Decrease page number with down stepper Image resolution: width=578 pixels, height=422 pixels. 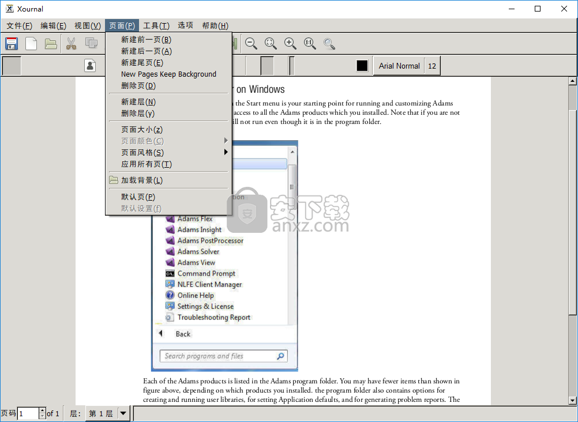point(42,416)
